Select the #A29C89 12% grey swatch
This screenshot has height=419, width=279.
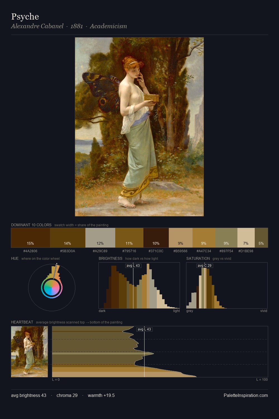coord(100,238)
